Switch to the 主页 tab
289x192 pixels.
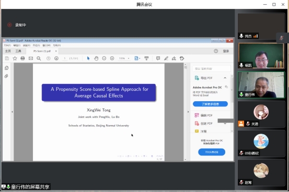click(8, 51)
